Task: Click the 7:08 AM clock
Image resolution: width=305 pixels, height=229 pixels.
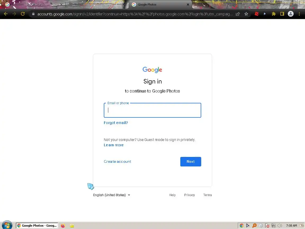Action: tap(291, 226)
